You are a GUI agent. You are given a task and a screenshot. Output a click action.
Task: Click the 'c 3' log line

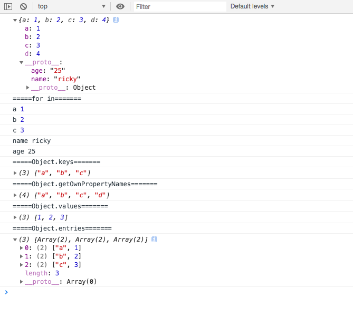18,130
